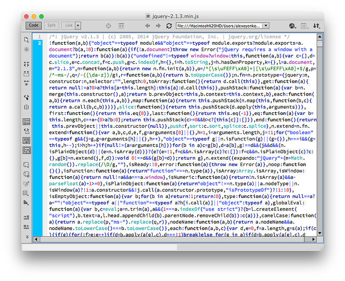The height and width of the screenshot is (281, 345).
Task: Click the horizontal scrollbar thumb
Action: coord(172,239)
